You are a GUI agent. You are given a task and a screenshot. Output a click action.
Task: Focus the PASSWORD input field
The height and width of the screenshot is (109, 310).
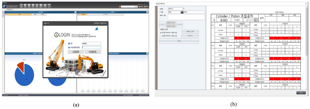point(91,47)
